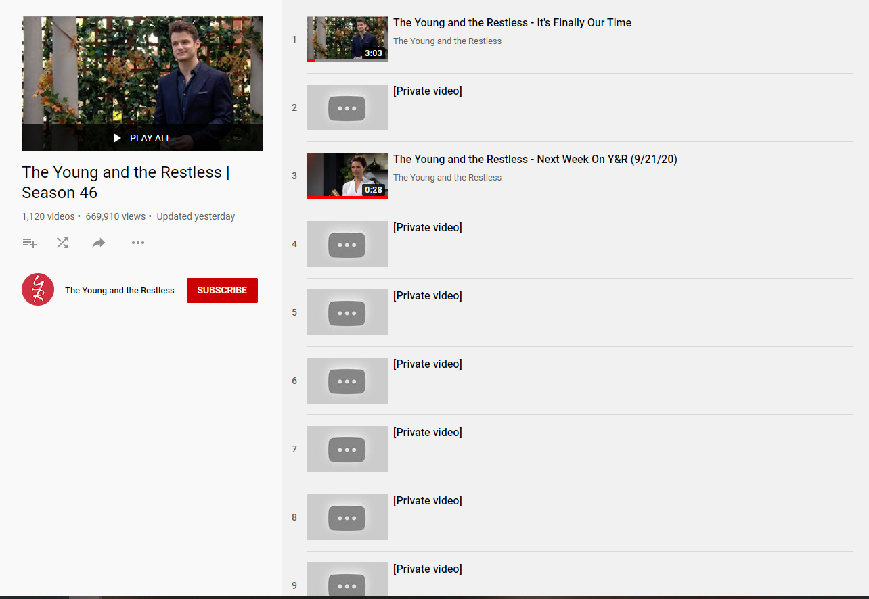Open the 'Next Week On Y&R (9/21/20)' thumbnail

point(347,176)
